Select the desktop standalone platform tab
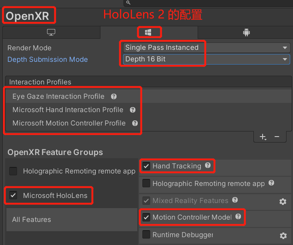 51,32
